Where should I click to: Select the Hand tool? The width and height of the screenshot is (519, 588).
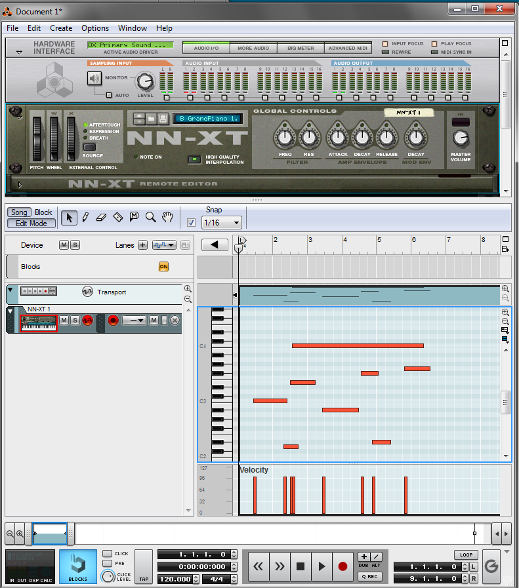(x=167, y=217)
